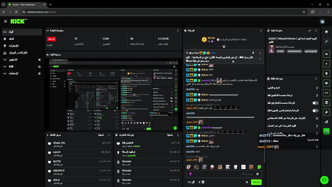Image resolution: width=332 pixels, height=187 pixels.
Task: Click the Support headset button
Action: tap(324, 180)
